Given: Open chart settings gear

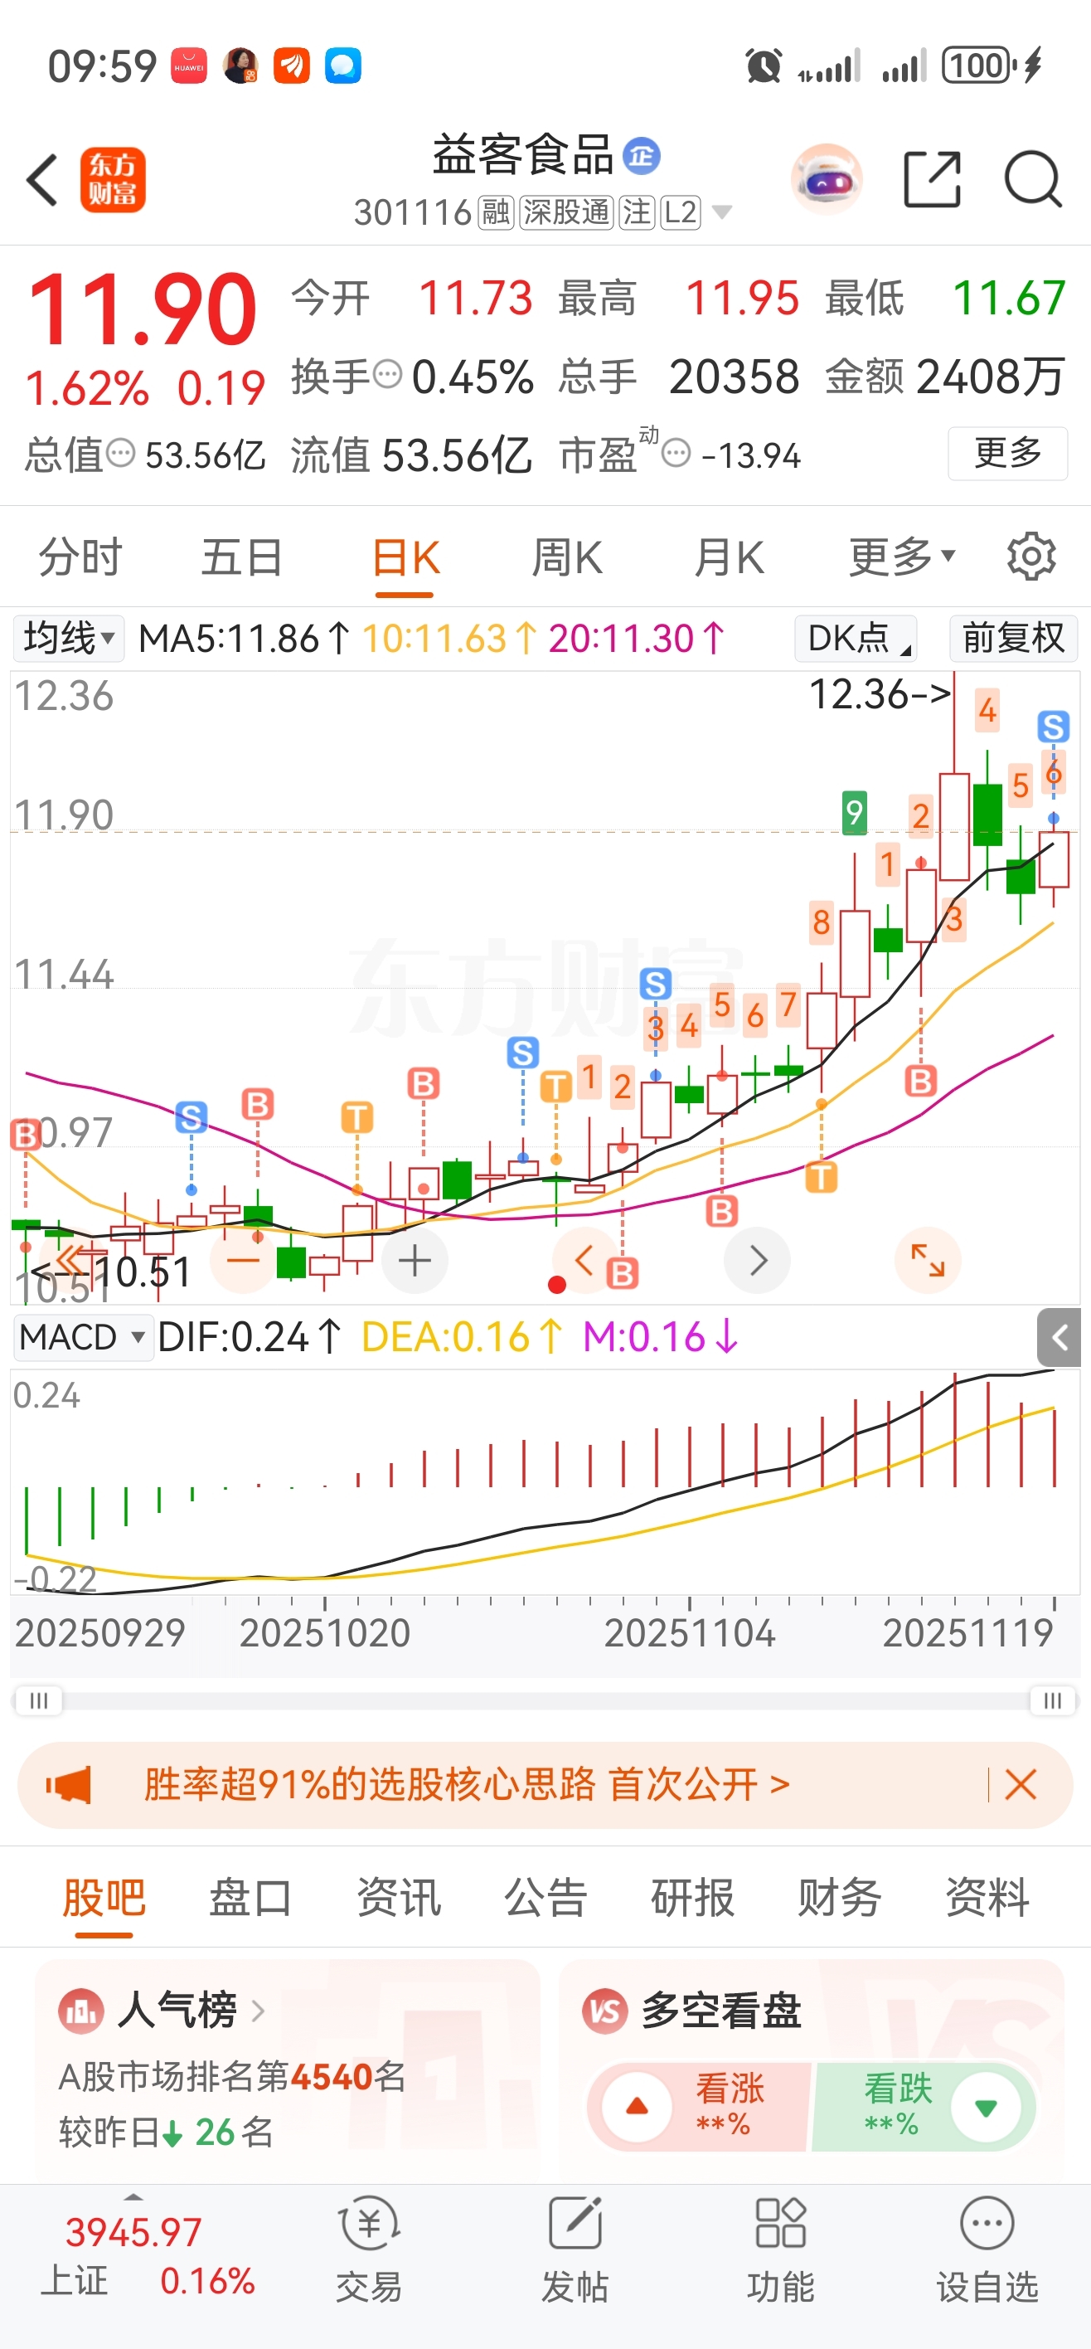Looking at the screenshot, I should point(1032,557).
